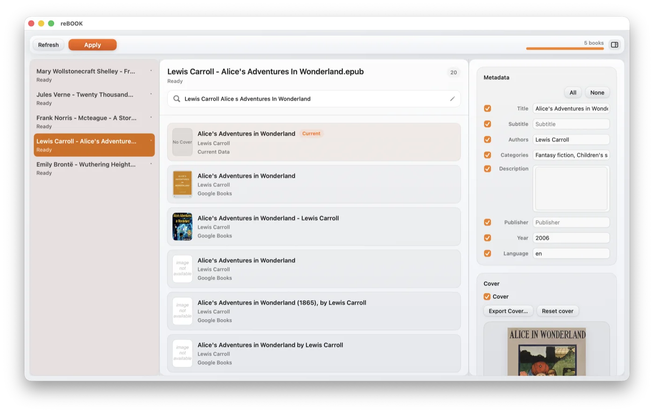Screen dimensions: 654x413
Task: Click the magnifying glass search icon
Action: pos(177,98)
